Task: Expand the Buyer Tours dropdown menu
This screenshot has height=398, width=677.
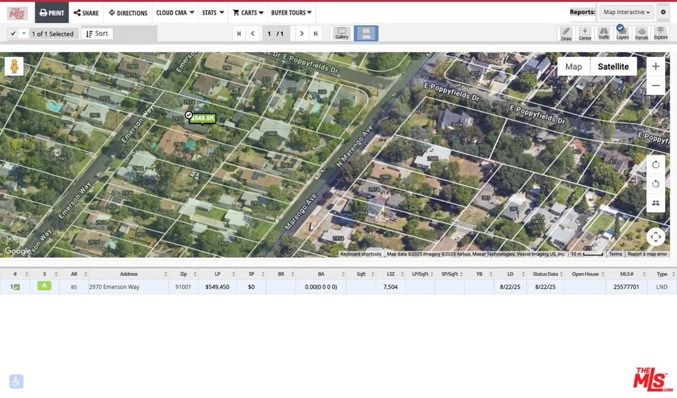Action: click(x=292, y=13)
